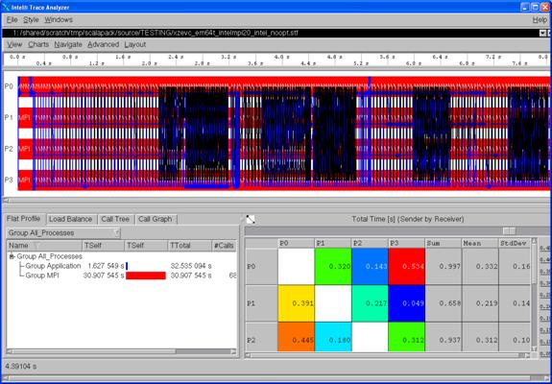Viewport: 552px width, 384px height.
Task: Click the P0 process label in timeline
Action: [x=9, y=86]
